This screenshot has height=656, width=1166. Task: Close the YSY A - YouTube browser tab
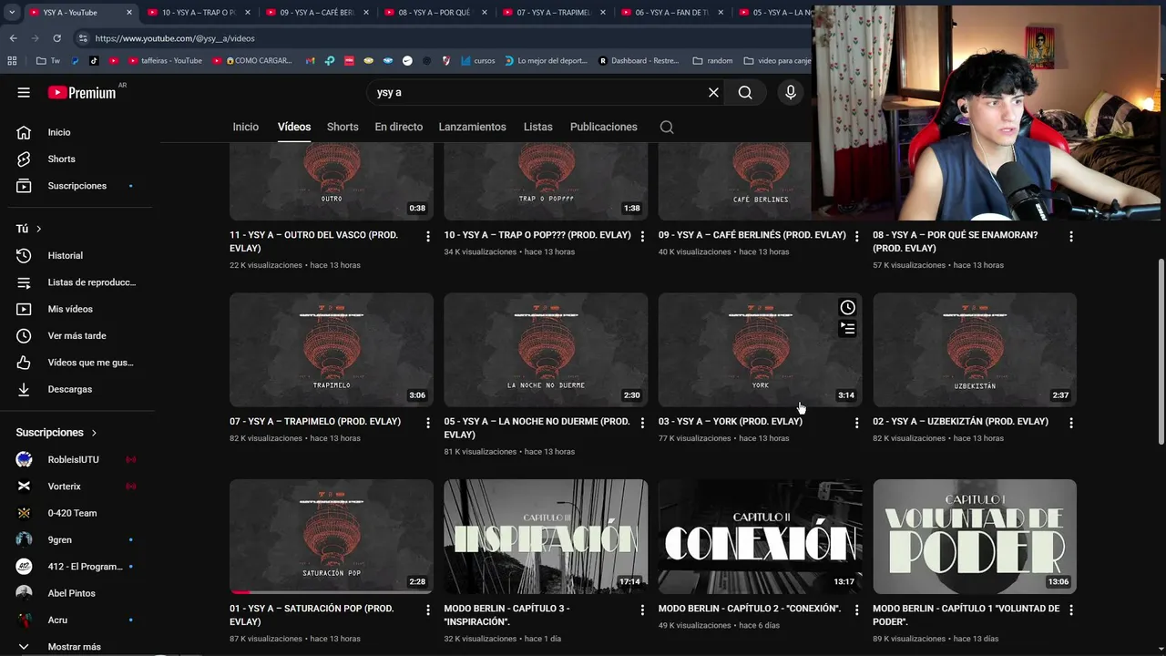click(x=128, y=13)
